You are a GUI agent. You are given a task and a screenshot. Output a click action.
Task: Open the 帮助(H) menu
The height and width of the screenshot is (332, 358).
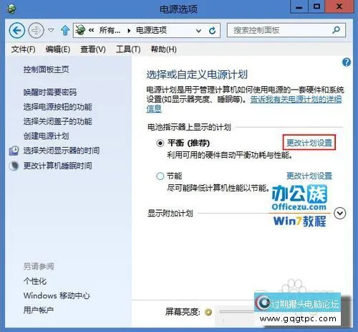163,49
